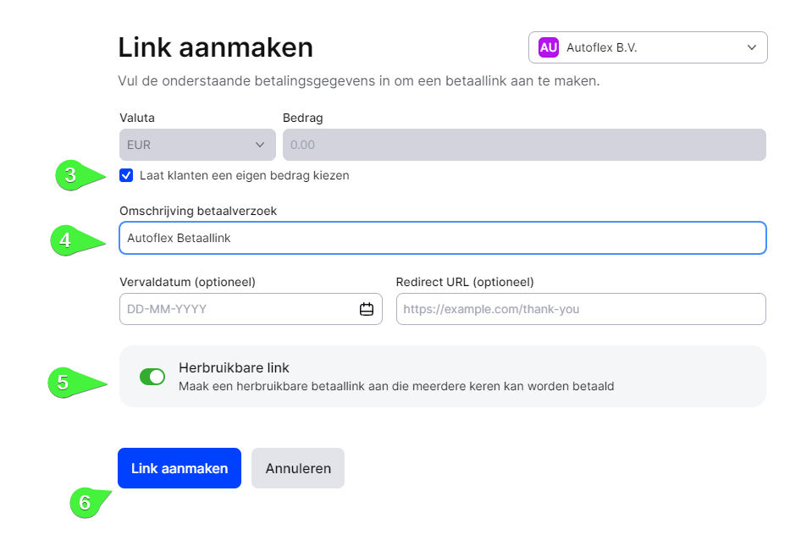Click the green step 5 marker
Viewport: 812px width, 535px height.
(65, 383)
